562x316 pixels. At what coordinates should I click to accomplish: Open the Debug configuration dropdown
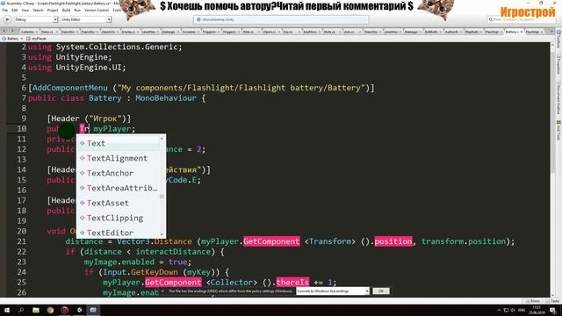[36, 19]
